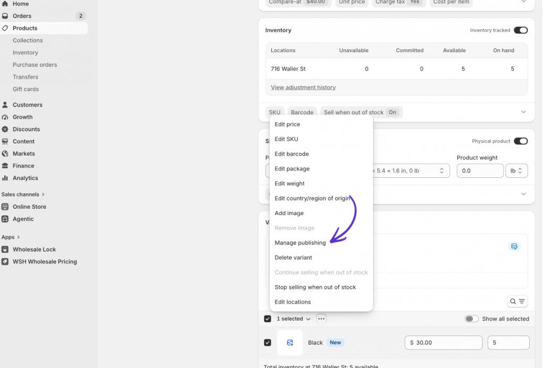Select Edit country/region of origin
Screen dimensions: 544x368
[x=321, y=199]
